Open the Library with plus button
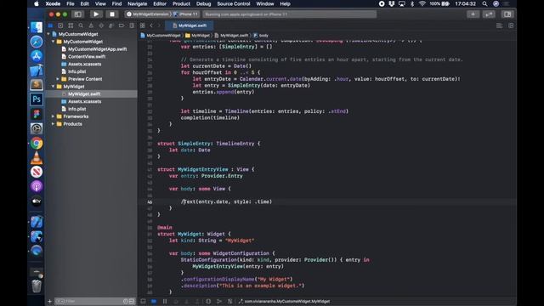Image resolution: width=544 pixels, height=306 pixels. 473,14
